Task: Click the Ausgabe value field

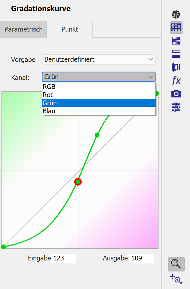Action: coord(141,258)
